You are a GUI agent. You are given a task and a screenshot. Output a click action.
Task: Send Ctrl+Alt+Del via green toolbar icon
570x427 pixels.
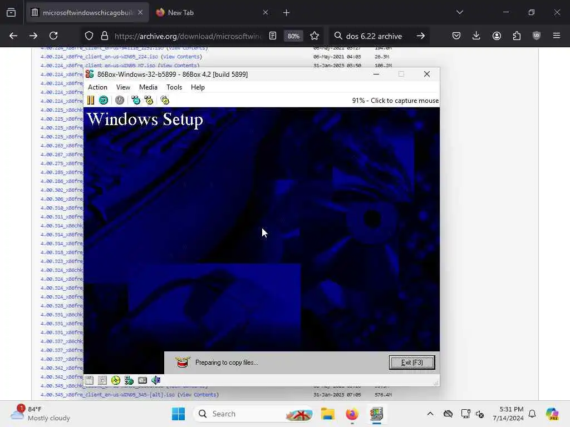(x=136, y=100)
